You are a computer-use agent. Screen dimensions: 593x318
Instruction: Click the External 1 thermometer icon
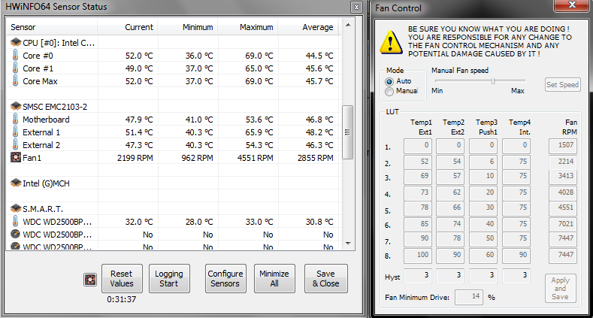coord(15,132)
